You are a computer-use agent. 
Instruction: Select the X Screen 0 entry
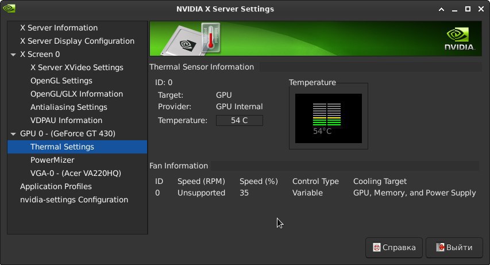click(x=40, y=54)
